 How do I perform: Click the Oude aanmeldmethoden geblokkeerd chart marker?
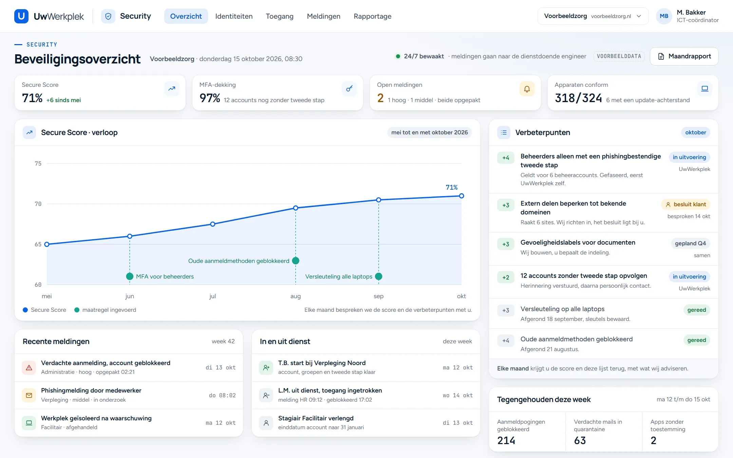point(296,261)
